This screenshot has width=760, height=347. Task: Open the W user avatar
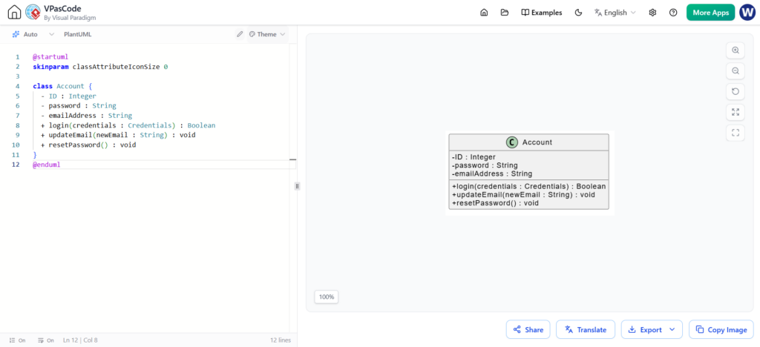[747, 13]
